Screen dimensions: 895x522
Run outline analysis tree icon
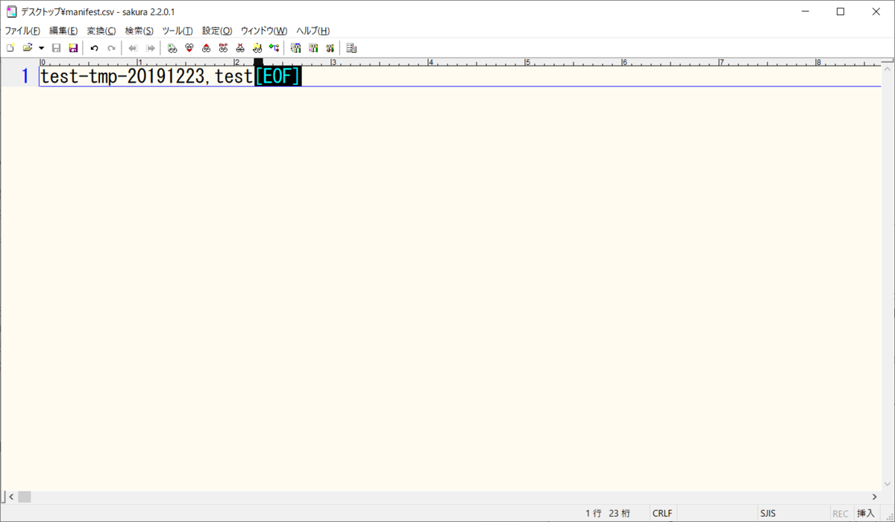click(x=274, y=48)
